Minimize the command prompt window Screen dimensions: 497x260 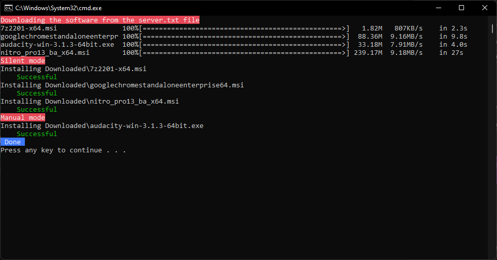[439, 8]
